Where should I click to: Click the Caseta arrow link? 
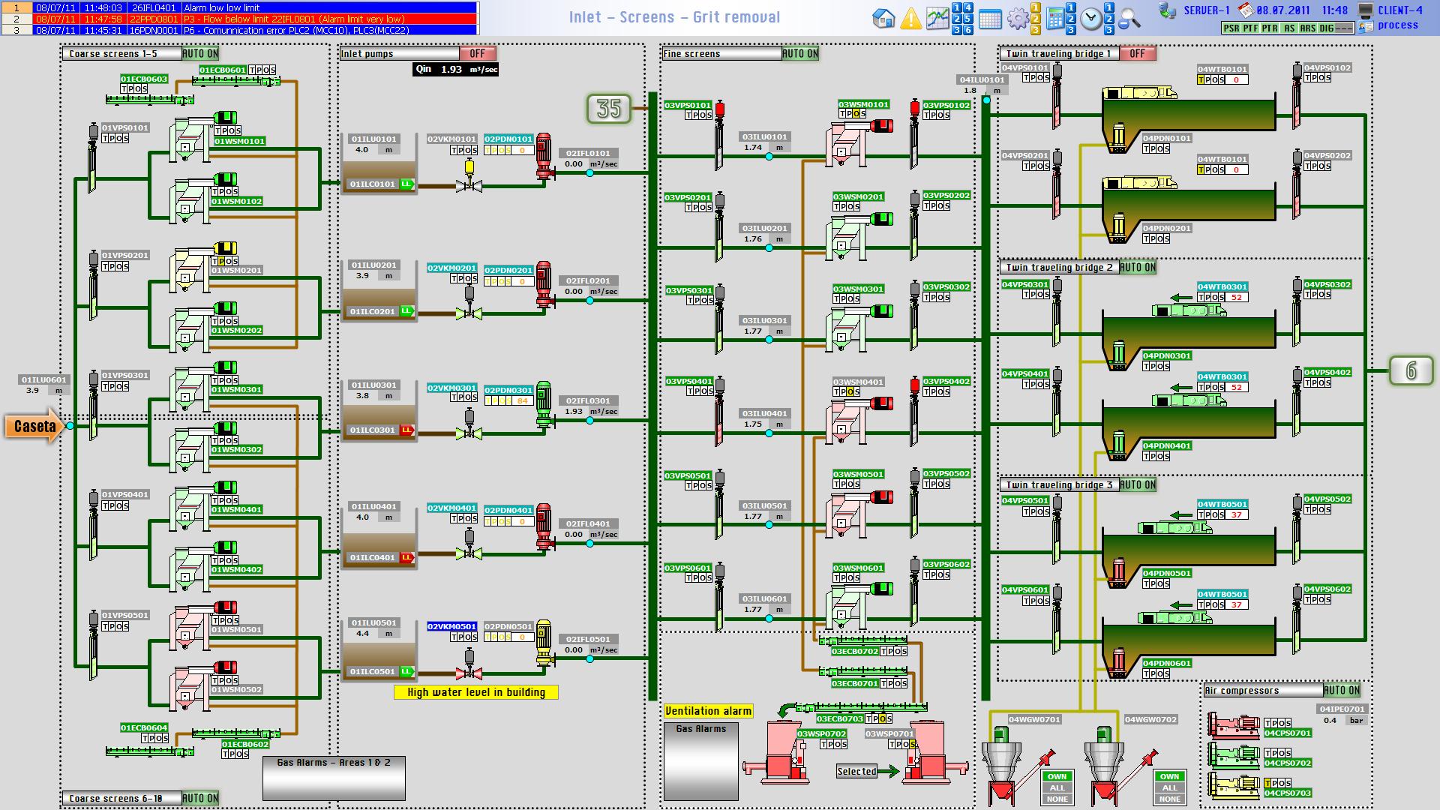pyautogui.click(x=35, y=427)
